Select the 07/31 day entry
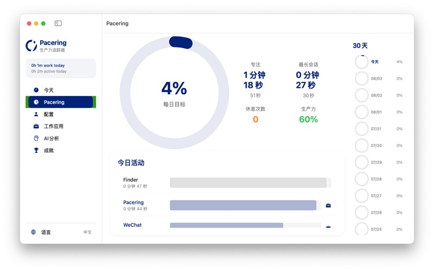The image size is (434, 271). 379,129
